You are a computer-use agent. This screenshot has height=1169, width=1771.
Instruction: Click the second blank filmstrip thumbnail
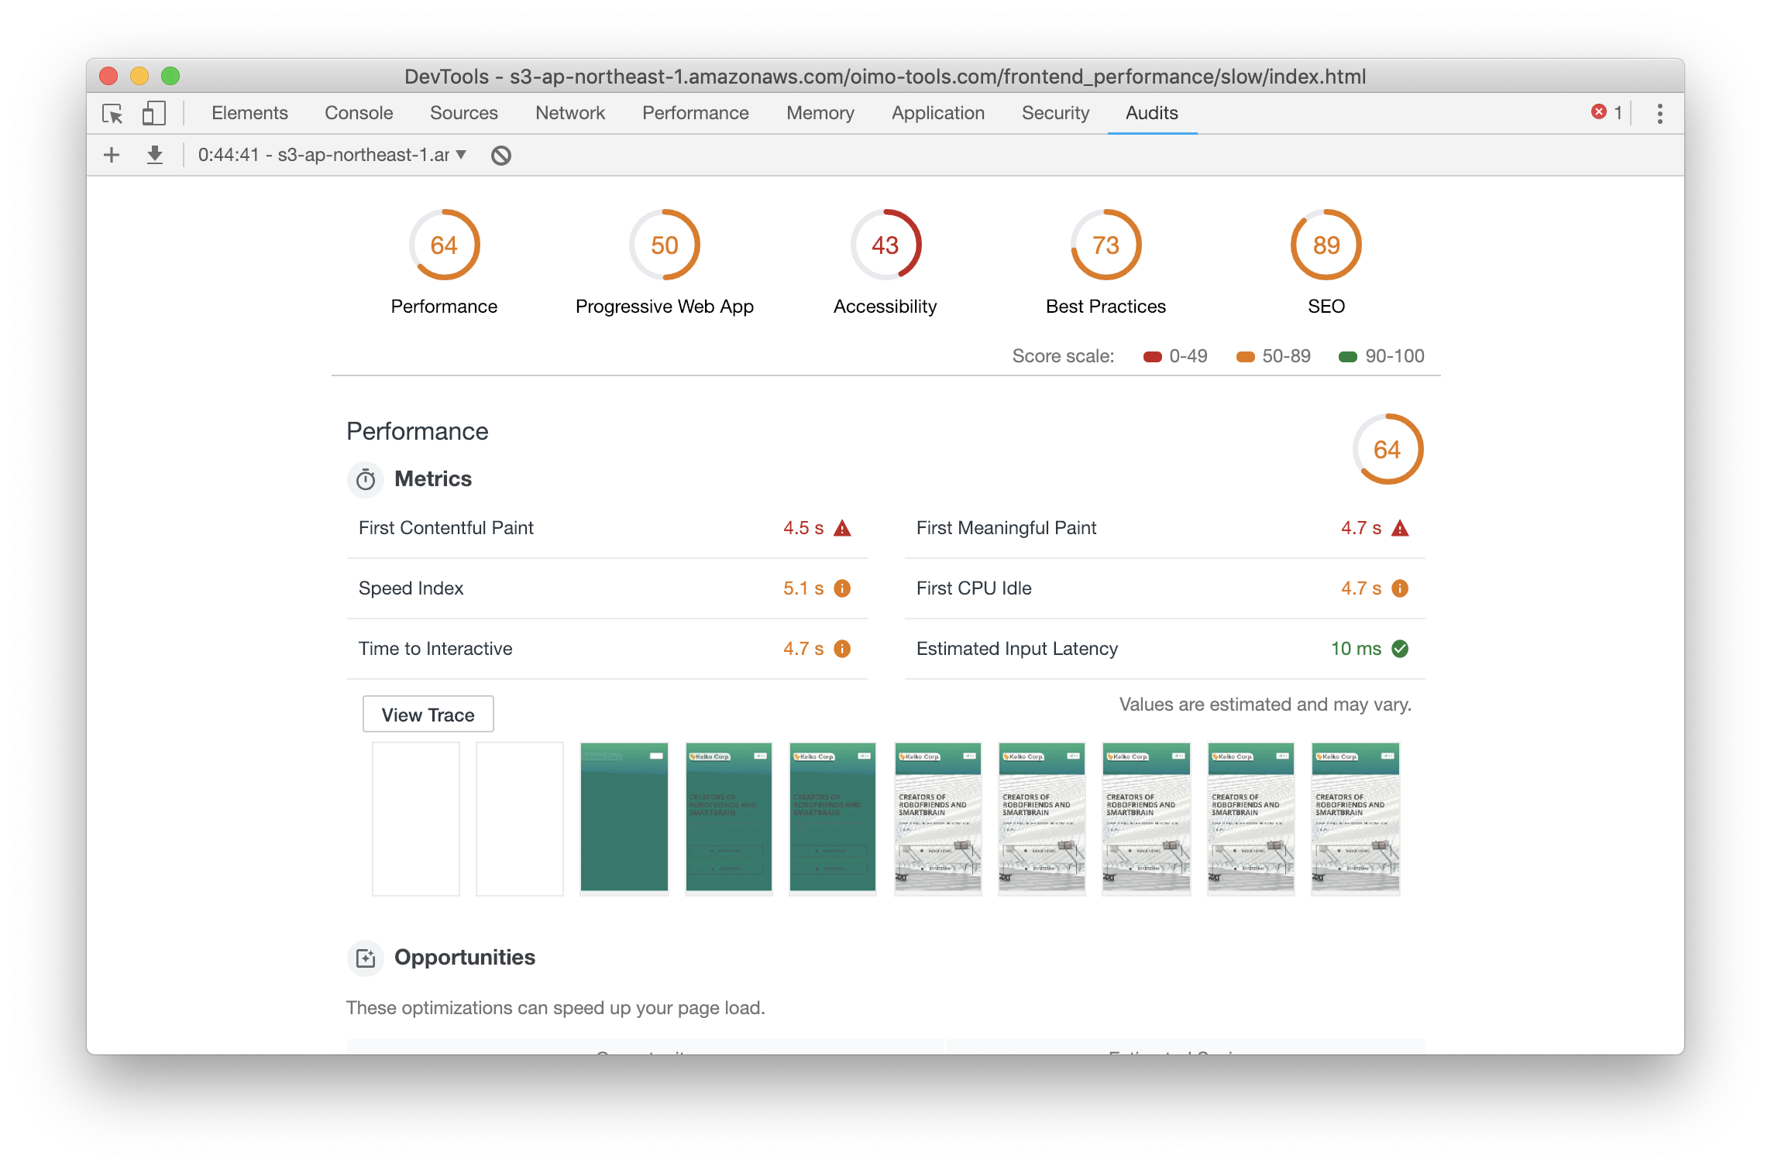(x=520, y=819)
